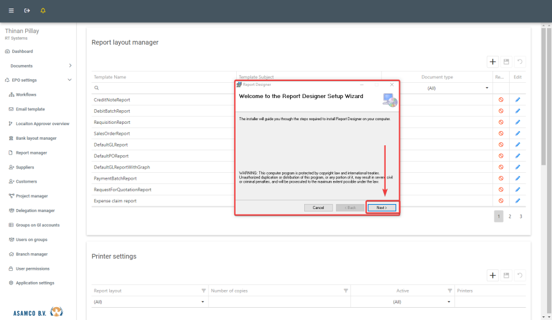
Task: Open the hamburger menu icon
Action: click(11, 10)
